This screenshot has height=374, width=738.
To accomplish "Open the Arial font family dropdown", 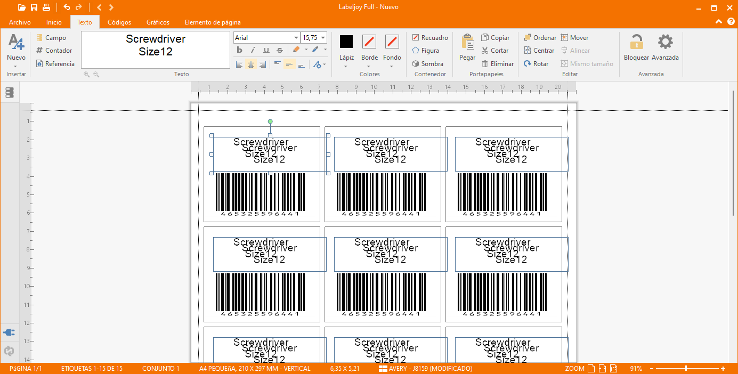I will tap(296, 38).
